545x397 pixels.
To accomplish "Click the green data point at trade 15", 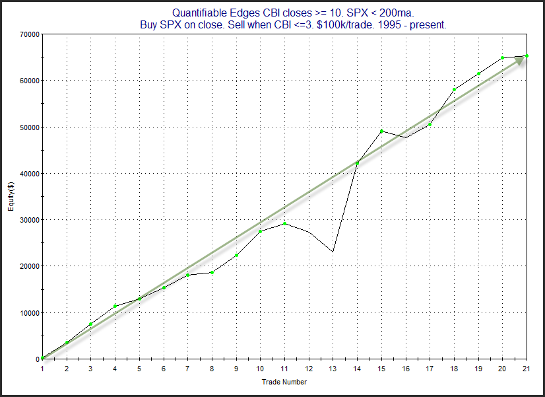I will pyautogui.click(x=381, y=131).
